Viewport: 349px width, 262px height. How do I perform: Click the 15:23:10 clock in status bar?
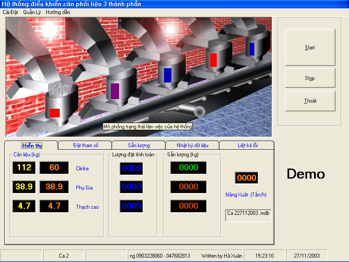point(264,255)
